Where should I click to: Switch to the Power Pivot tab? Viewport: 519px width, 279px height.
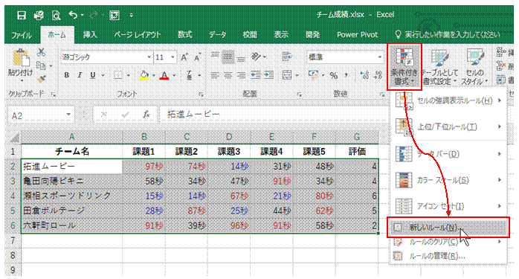point(358,34)
